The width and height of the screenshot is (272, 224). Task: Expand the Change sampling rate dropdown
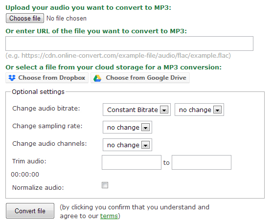tap(127, 127)
